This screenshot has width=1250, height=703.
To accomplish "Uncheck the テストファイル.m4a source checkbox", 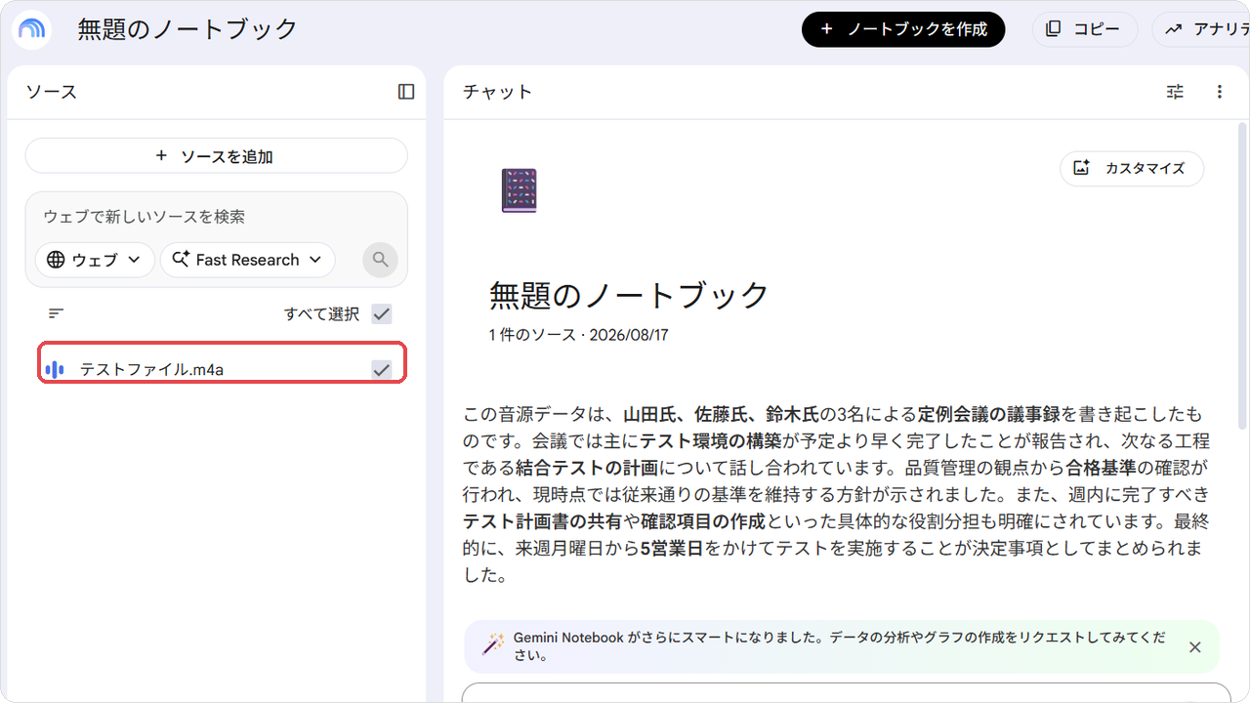I will point(382,369).
